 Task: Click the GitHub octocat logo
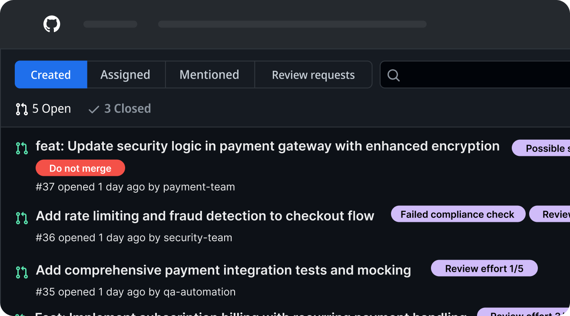tap(52, 24)
